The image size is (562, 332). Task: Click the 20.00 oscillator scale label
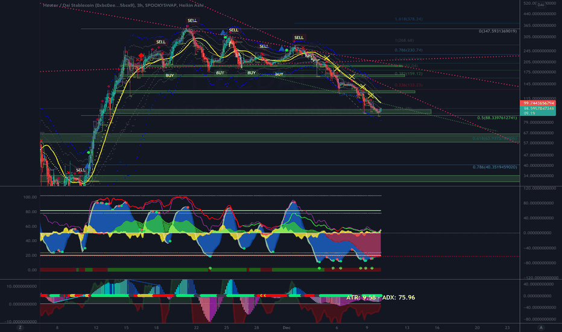click(x=31, y=255)
